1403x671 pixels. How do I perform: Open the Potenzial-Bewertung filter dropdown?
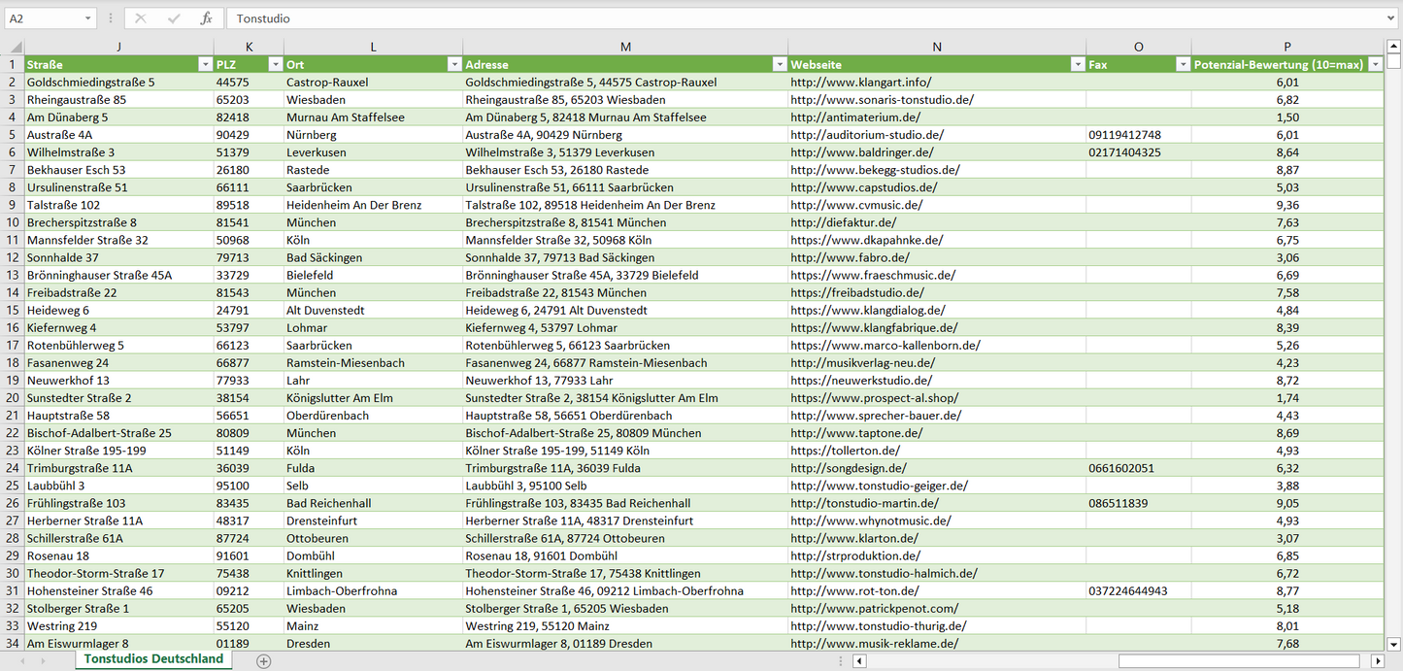[1374, 65]
